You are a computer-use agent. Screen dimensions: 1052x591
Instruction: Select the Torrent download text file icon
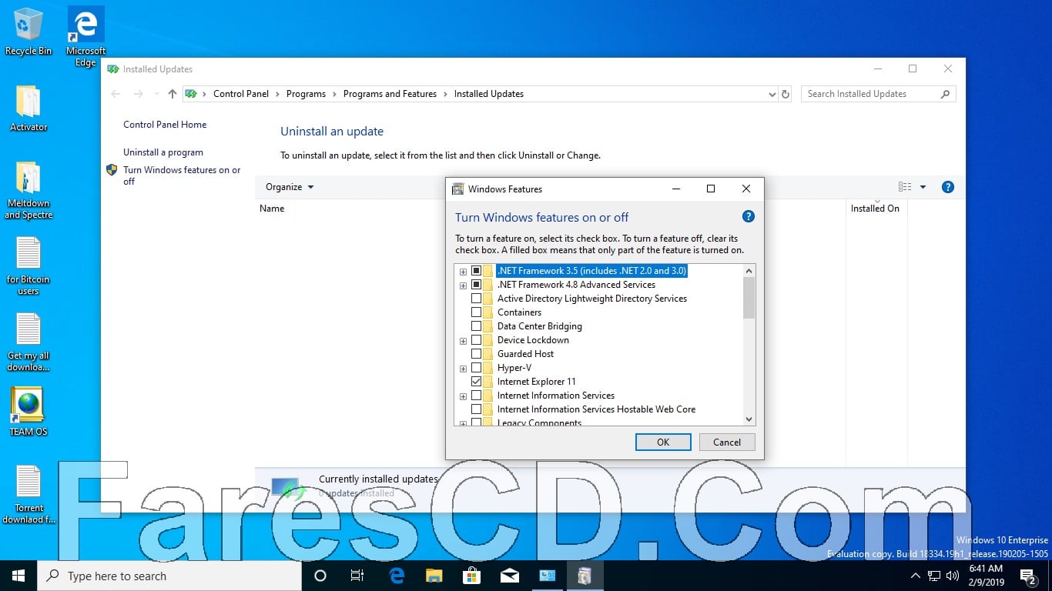(28, 494)
